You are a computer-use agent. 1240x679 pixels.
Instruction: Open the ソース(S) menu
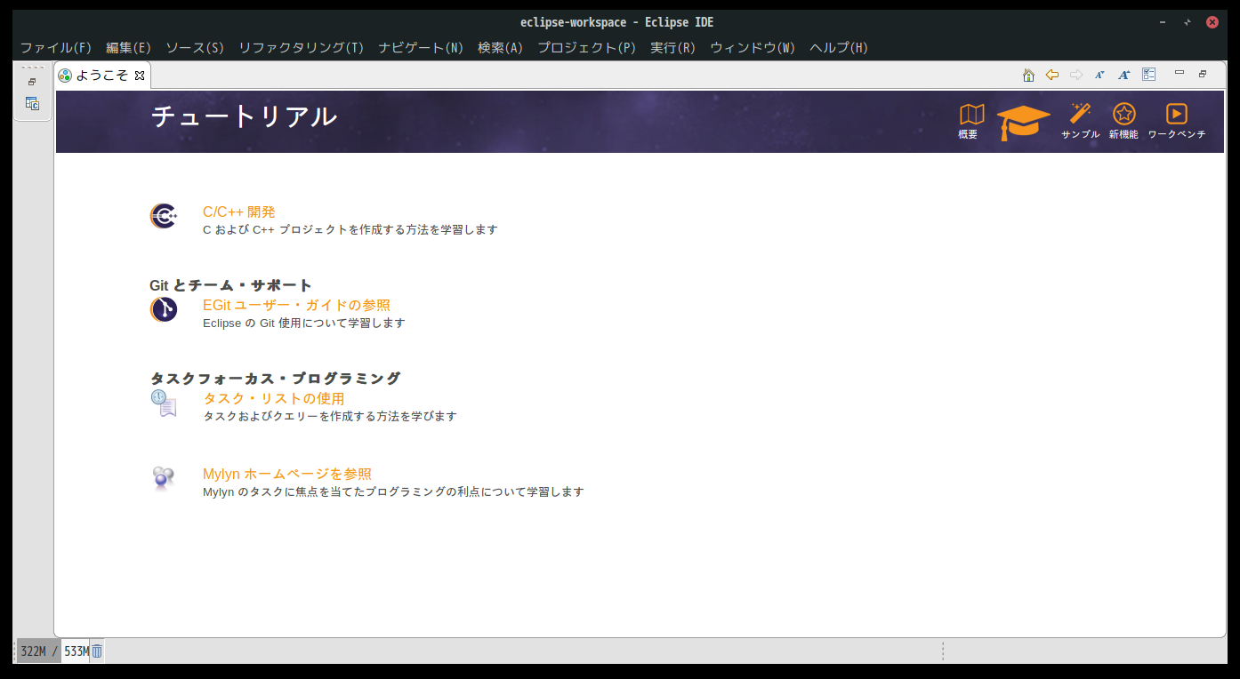(195, 48)
